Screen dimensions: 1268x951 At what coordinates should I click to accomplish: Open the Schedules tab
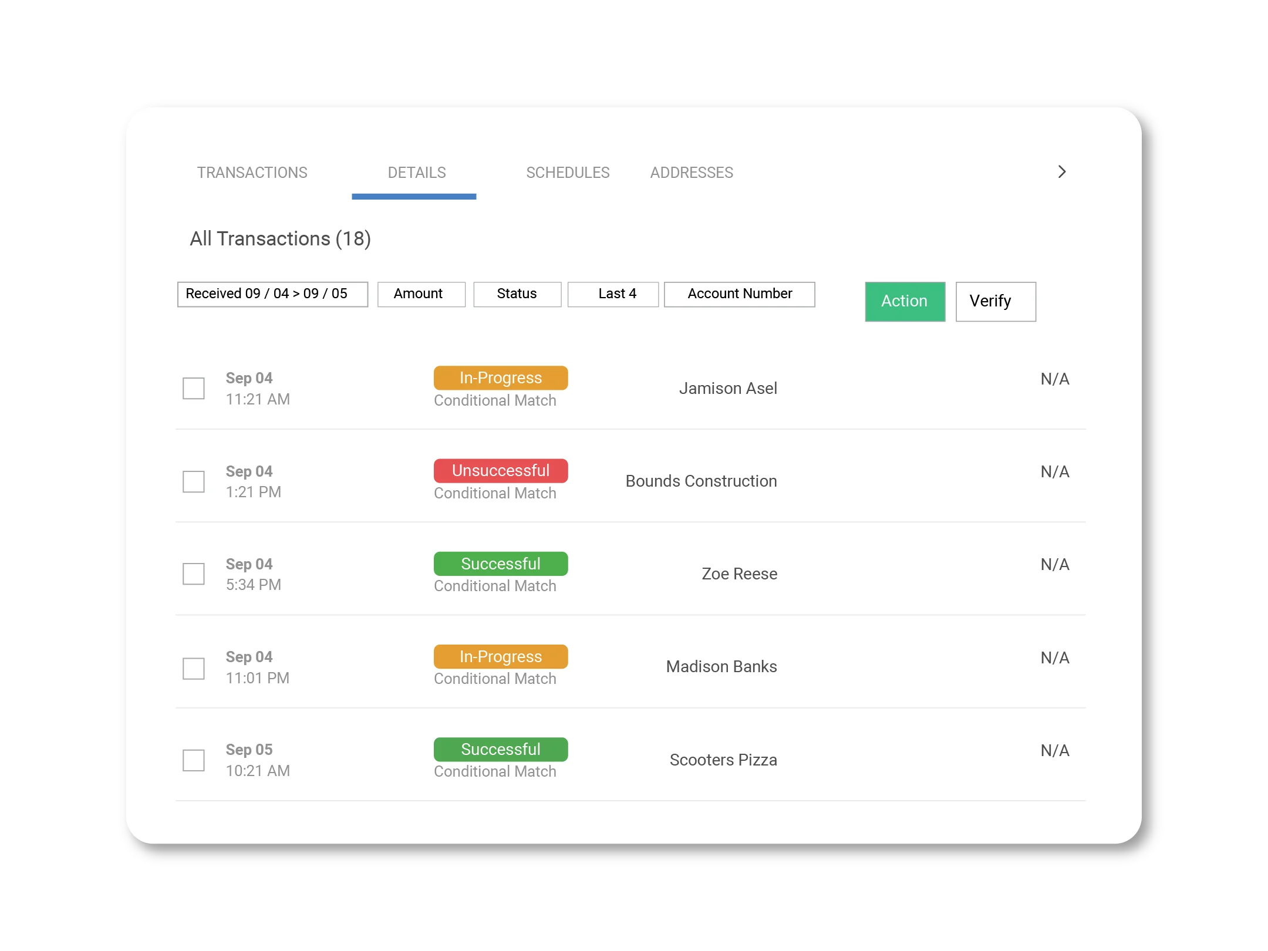[x=568, y=173]
